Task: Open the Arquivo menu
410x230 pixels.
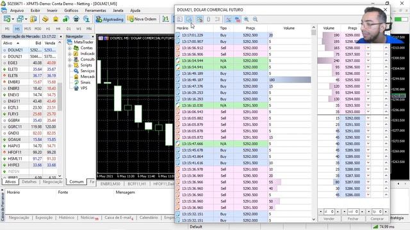Action: pyautogui.click(x=17, y=10)
